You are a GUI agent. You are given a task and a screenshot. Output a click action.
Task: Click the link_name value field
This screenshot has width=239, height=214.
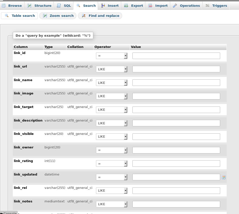176,83
